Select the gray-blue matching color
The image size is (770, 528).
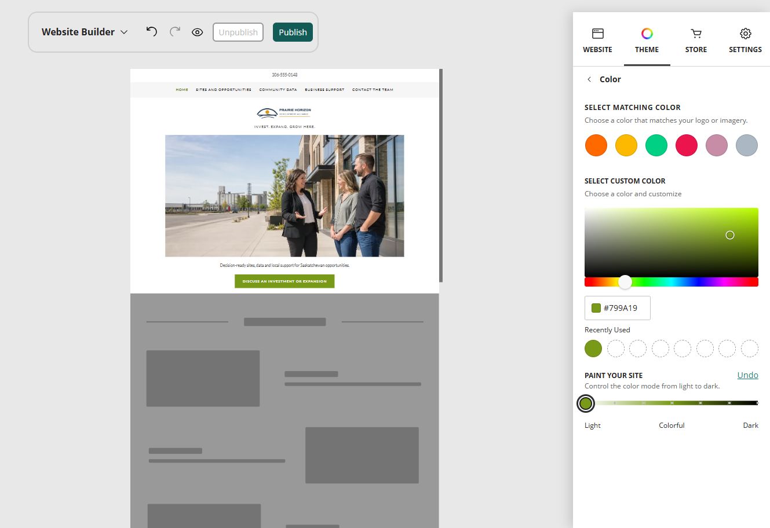tap(747, 145)
